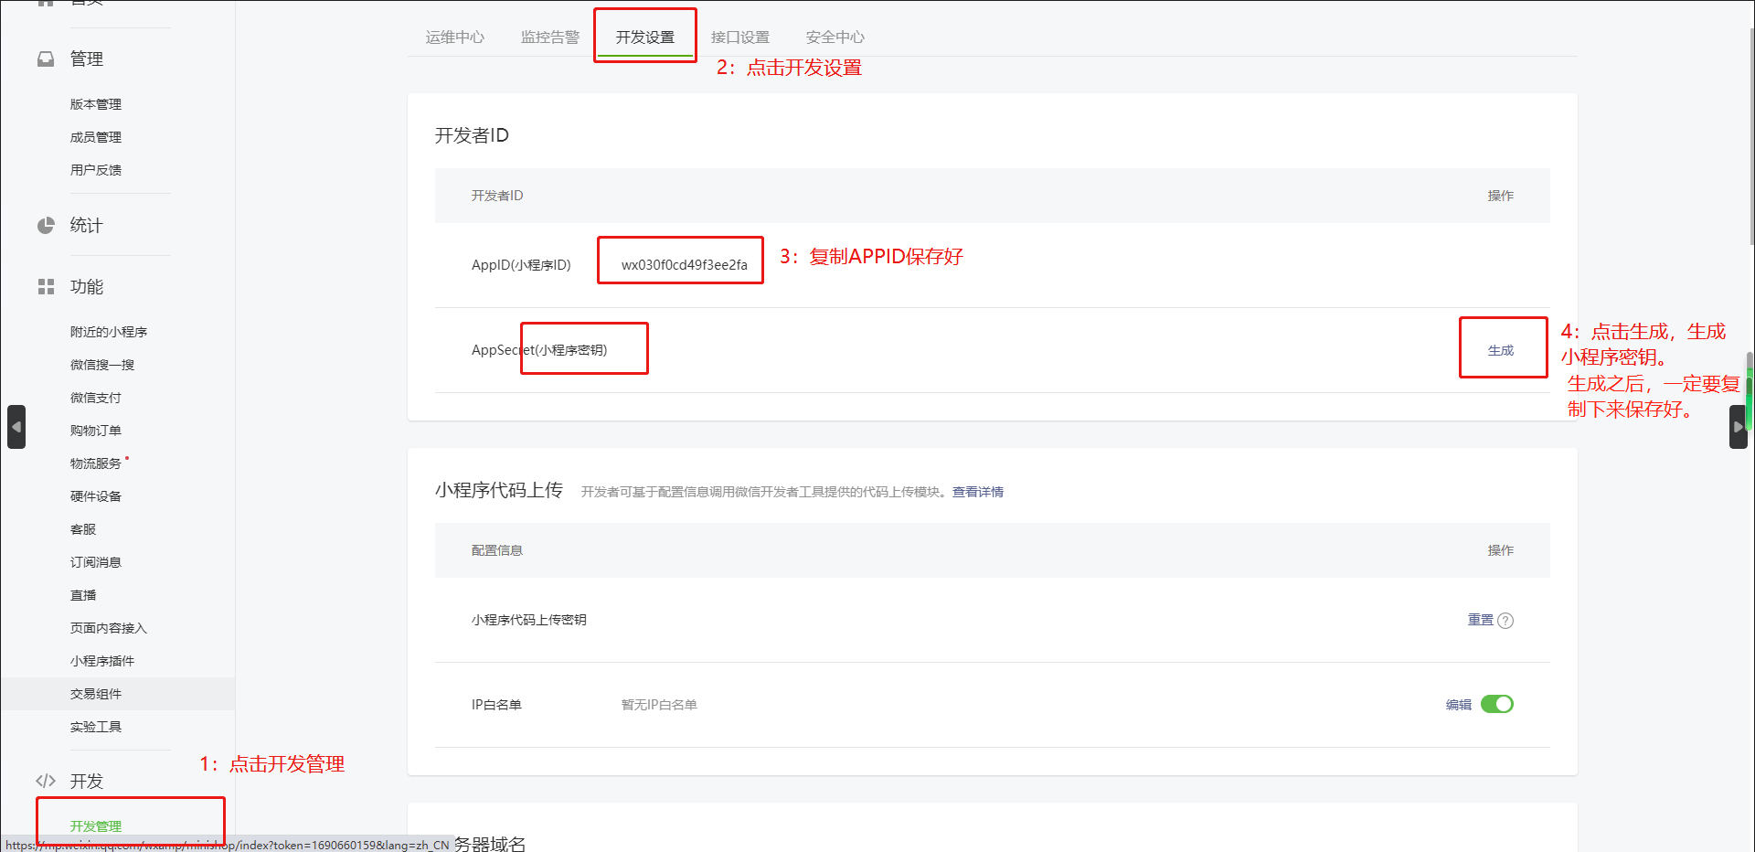
Task: Open 版本管理 in the sidebar
Action: 96,104
